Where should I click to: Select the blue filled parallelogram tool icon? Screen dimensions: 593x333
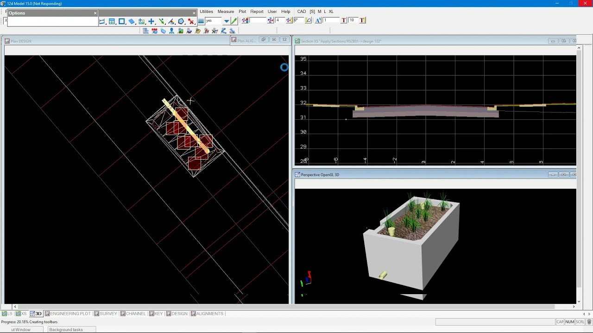(132, 21)
